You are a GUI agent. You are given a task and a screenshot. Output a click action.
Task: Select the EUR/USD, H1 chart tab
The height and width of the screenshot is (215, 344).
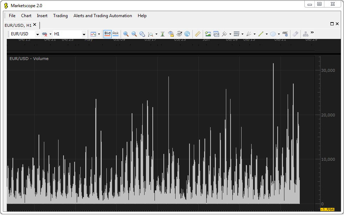tap(18, 25)
